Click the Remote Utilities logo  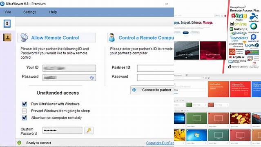pos(238,67)
